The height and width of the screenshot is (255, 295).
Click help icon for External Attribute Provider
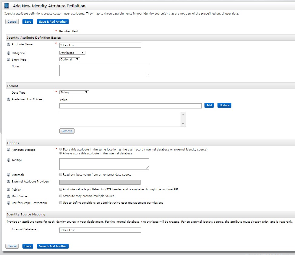coord(8,182)
